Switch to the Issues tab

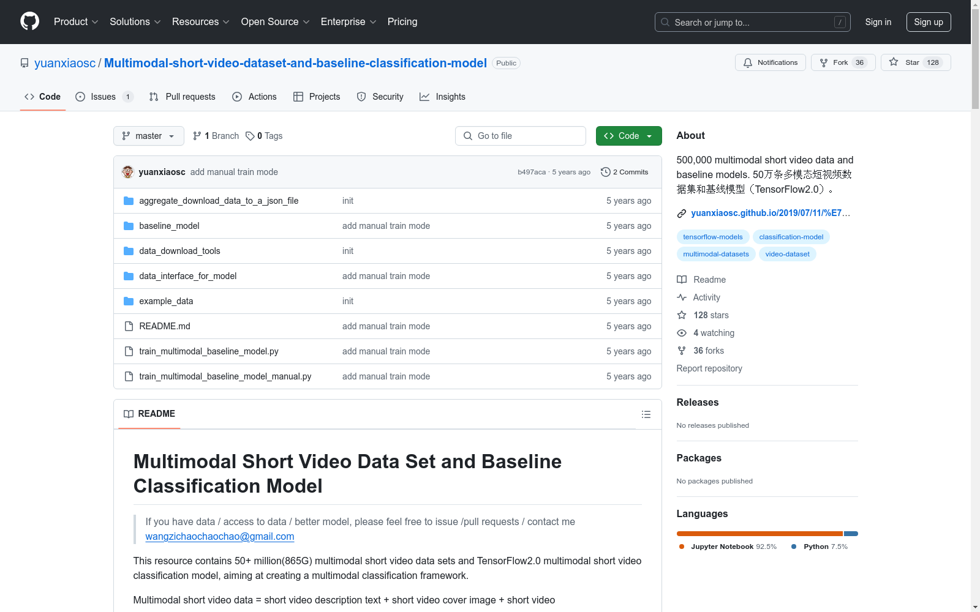tap(104, 97)
